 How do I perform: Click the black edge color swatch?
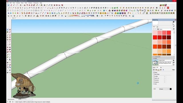click(171, 89)
